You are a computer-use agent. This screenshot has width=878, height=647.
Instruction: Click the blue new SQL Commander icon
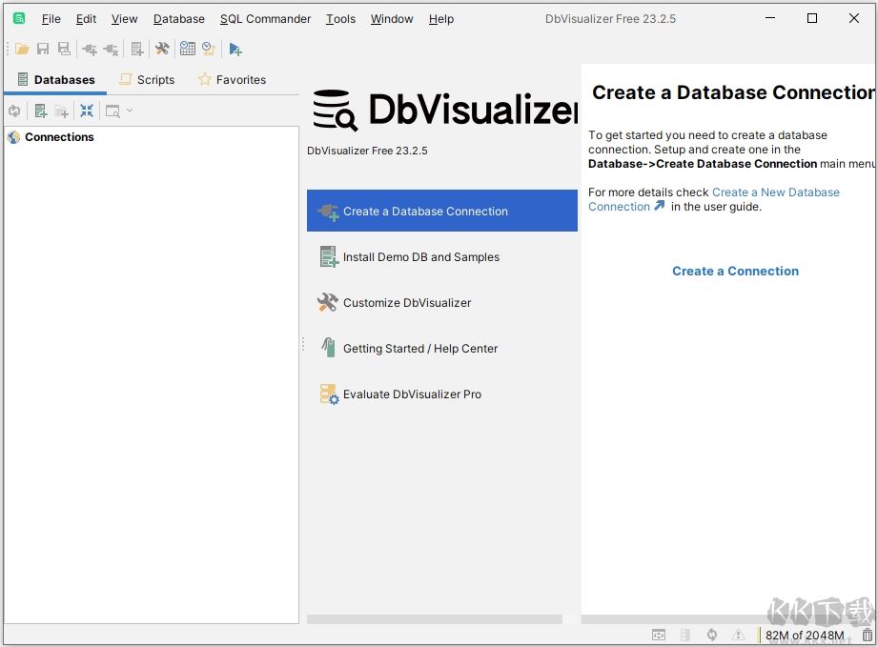[x=235, y=50]
